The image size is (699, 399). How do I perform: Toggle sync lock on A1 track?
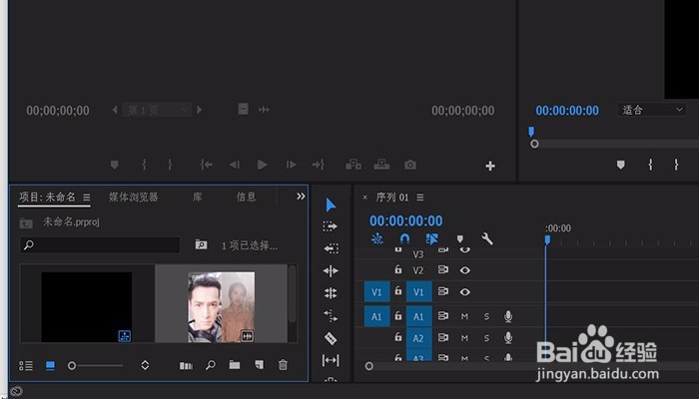[x=443, y=316]
